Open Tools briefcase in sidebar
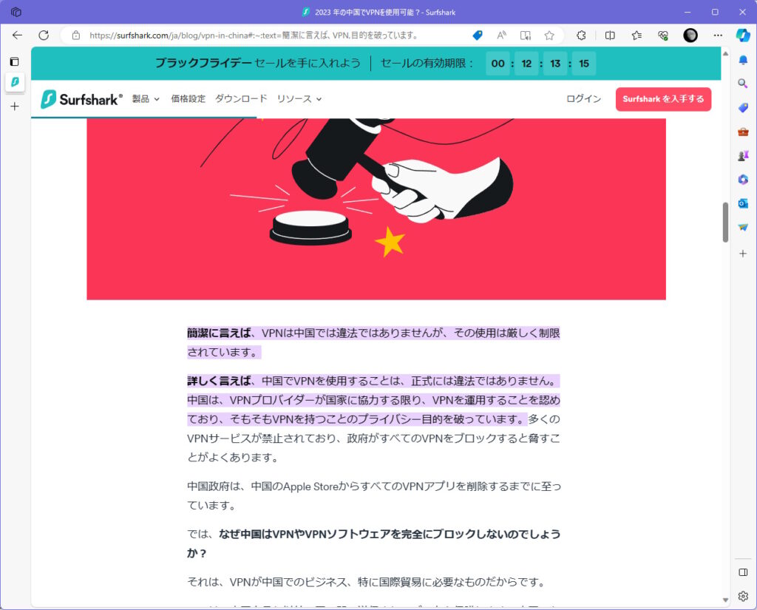Image resolution: width=757 pixels, height=610 pixels. tap(743, 132)
